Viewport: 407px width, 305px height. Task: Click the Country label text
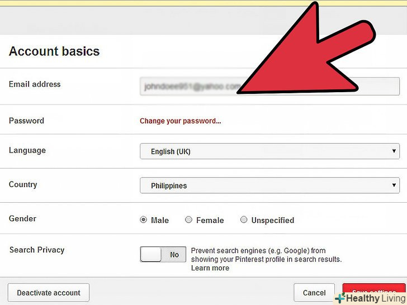[x=23, y=184]
